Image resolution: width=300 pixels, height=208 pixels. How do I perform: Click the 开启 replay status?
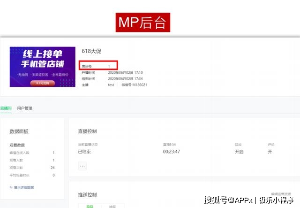pyautogui.click(x=239, y=152)
